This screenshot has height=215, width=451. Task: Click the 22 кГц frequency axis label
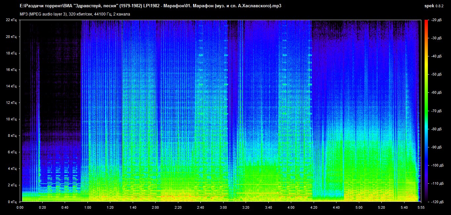coord(11,20)
